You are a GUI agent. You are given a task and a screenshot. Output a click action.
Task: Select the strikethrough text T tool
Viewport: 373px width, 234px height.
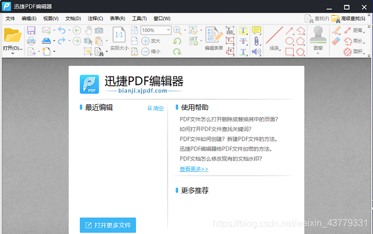[243, 41]
